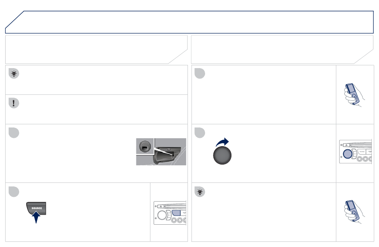Click the dark blue upward arrow under SOURCE
This screenshot has width=379, height=247.
coord(36,217)
